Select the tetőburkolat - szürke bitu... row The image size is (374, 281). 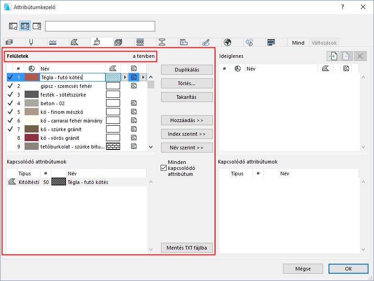click(77, 146)
